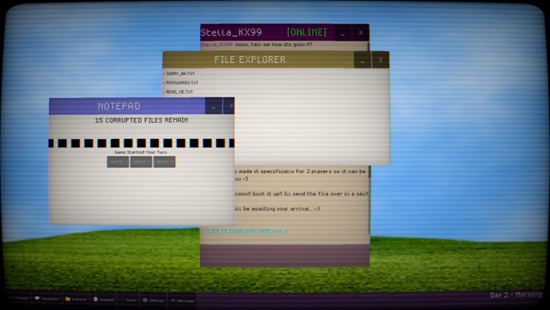Open PASSWORDS.TXT in File Explorer

(181, 82)
